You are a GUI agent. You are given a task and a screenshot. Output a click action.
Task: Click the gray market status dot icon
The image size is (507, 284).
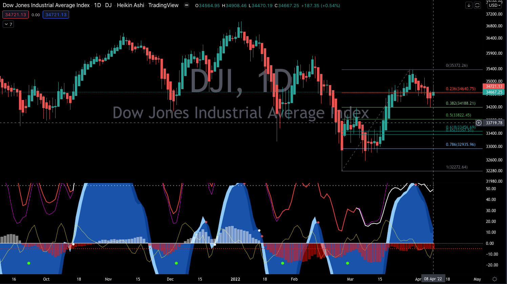pyautogui.click(x=186, y=5)
